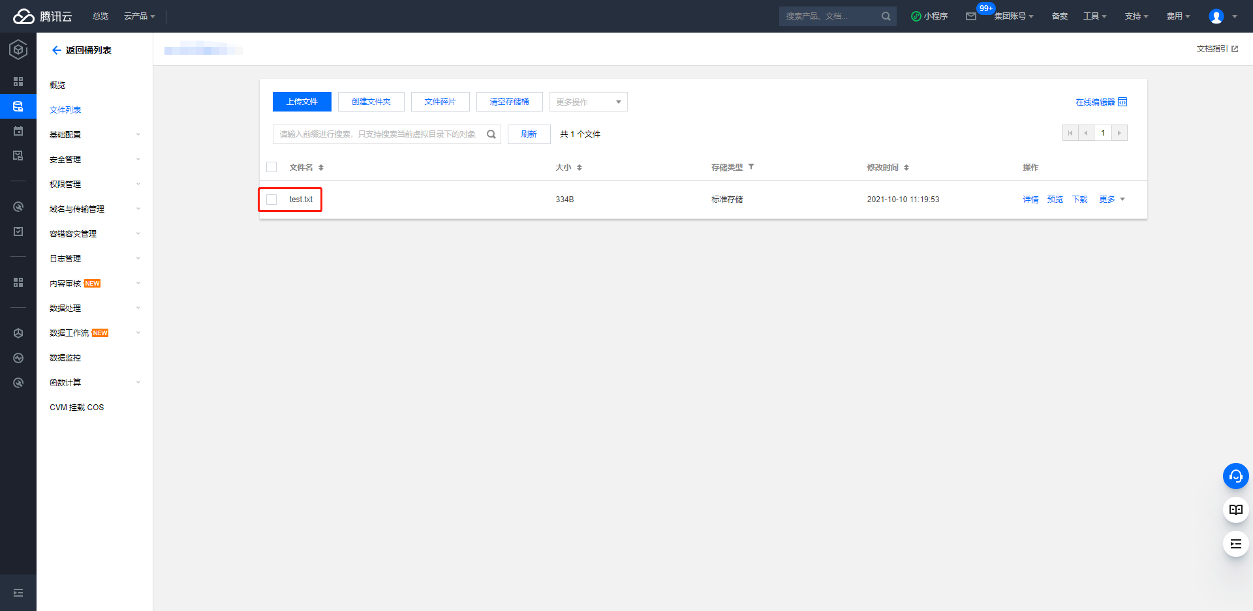Click the 刷新 refresh button

[529, 134]
